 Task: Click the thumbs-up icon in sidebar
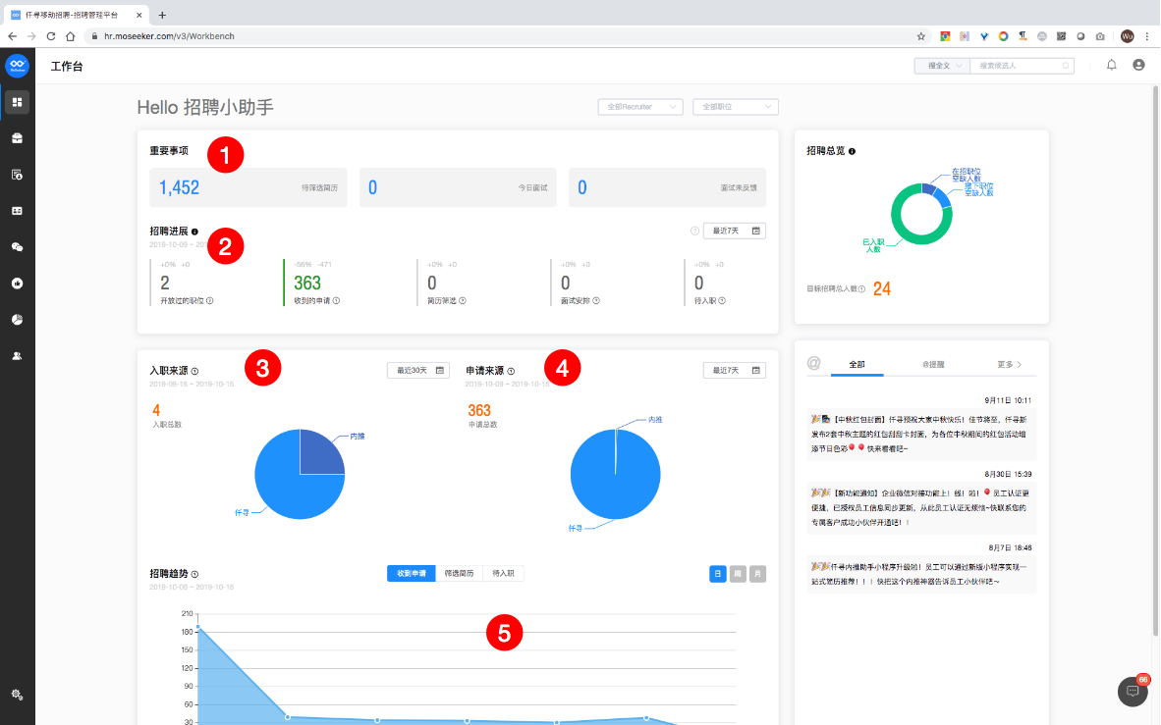coord(17,284)
